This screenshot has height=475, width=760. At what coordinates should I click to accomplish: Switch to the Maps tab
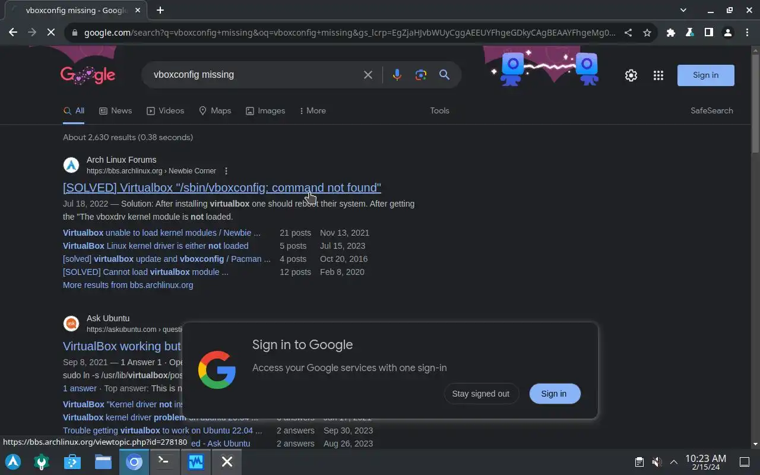pyautogui.click(x=215, y=111)
